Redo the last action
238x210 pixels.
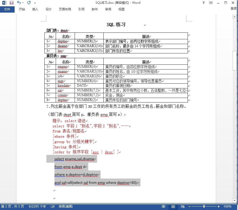pyautogui.click(x=29, y=3)
